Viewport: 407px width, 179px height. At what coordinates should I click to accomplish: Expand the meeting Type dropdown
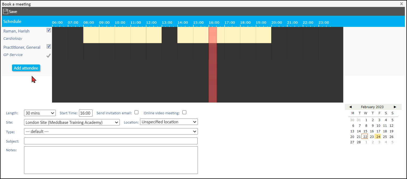(x=111, y=132)
